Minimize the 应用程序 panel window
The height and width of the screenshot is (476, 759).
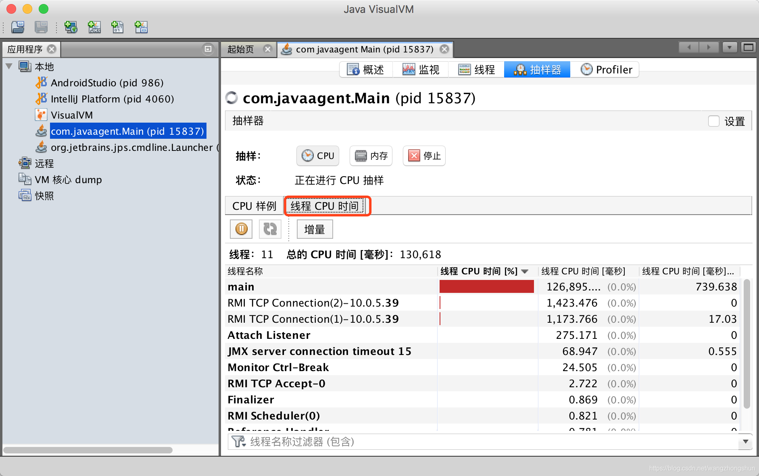(208, 49)
